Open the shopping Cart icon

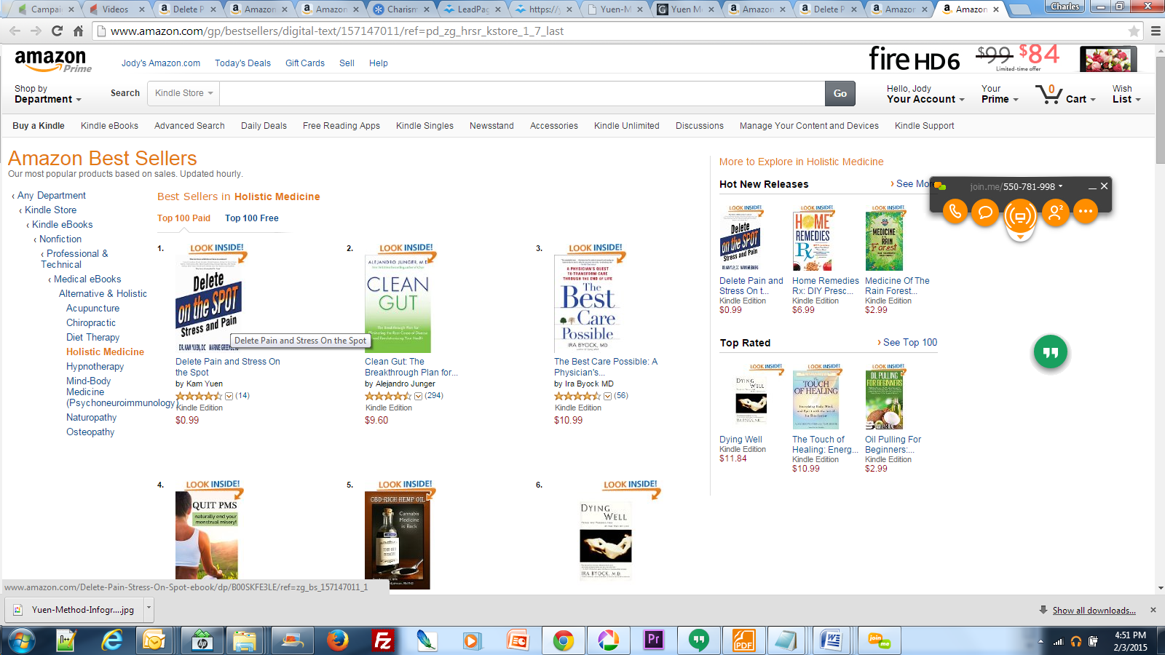click(x=1048, y=94)
